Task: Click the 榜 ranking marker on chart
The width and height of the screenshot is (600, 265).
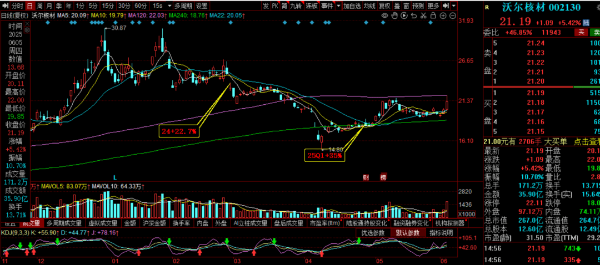Action: click(x=383, y=177)
